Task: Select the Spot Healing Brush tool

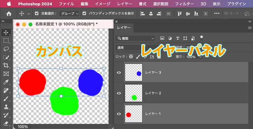Action: 6,90
